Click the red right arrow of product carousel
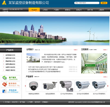The width and height of the screenshot is (110, 107). point(108,86)
